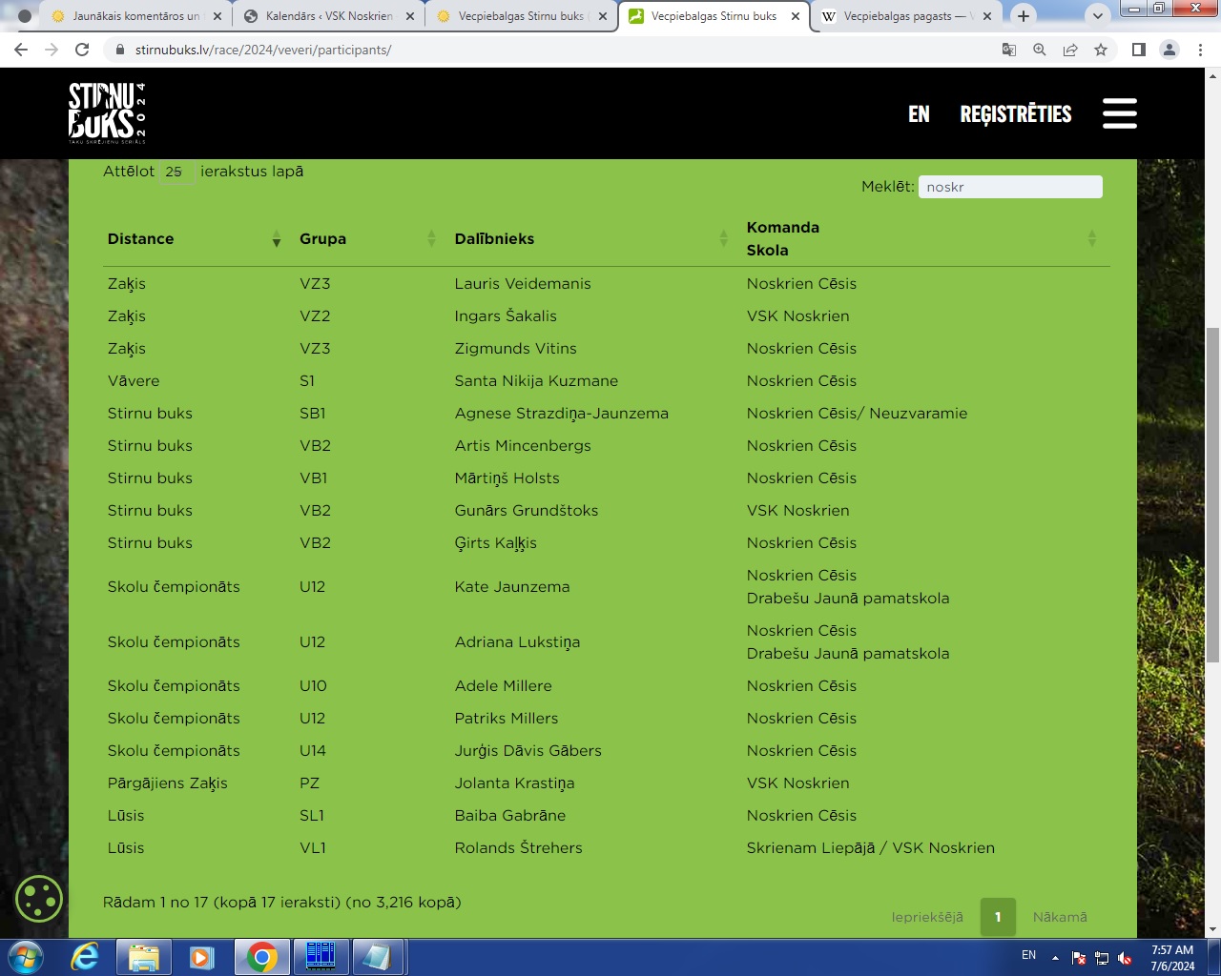Click the cookie settings icon

39,899
